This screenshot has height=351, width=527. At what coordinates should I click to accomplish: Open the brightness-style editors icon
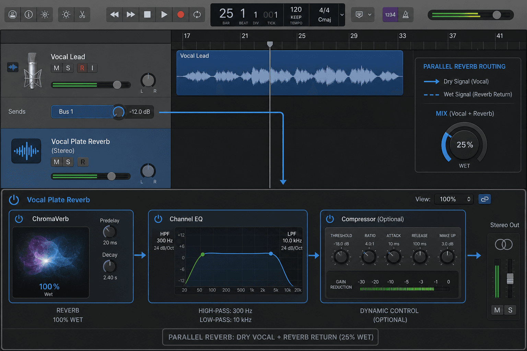(x=66, y=15)
